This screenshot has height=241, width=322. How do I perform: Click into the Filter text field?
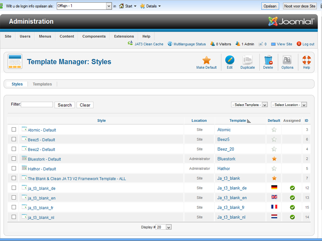pyautogui.click(x=37, y=105)
